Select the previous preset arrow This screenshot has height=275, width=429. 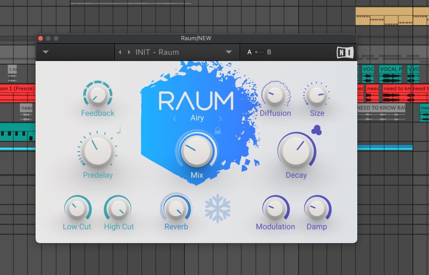(x=120, y=52)
